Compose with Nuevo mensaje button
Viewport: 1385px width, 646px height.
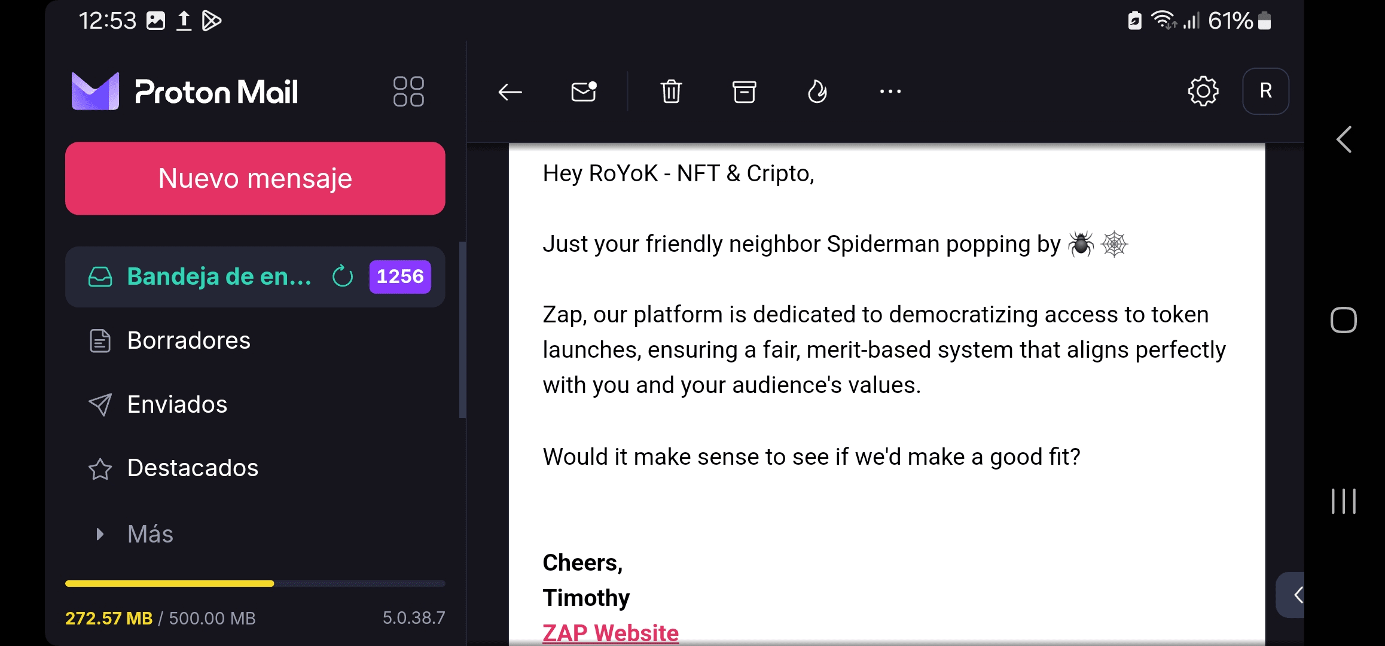(x=255, y=178)
